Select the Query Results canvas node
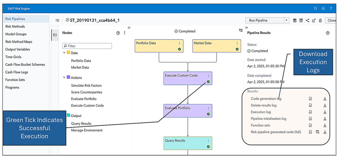 point(188,143)
